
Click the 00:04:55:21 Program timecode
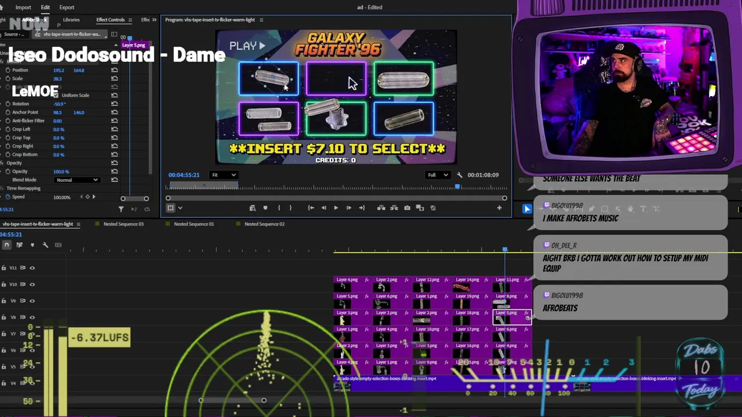coord(184,175)
